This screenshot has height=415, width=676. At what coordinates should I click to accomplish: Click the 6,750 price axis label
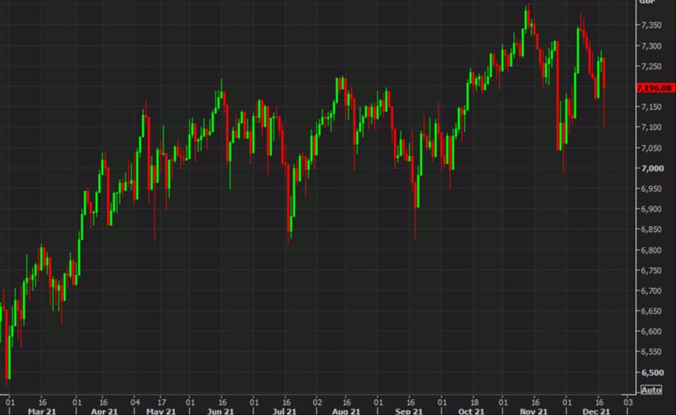[x=651, y=271]
